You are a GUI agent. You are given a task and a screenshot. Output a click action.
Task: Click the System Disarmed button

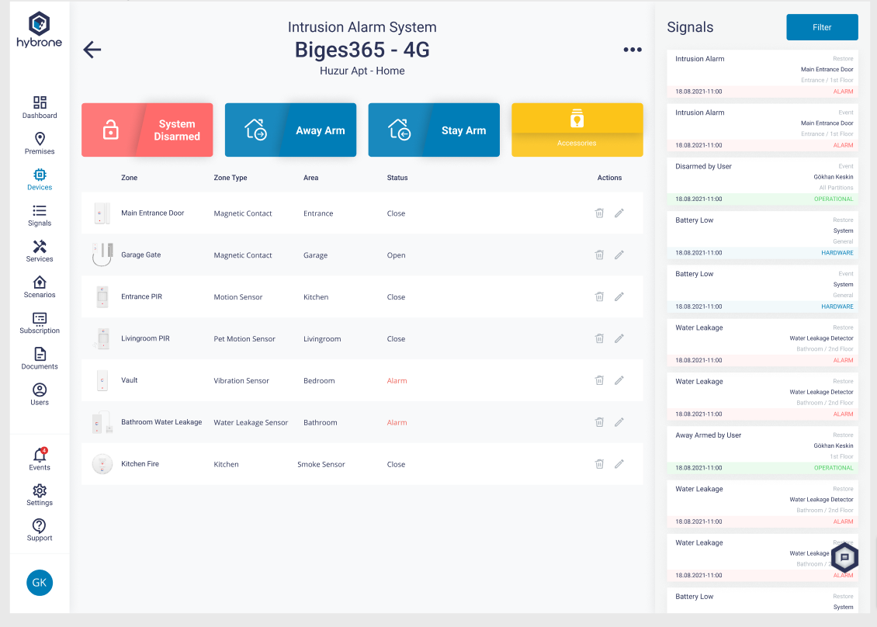coord(147,130)
